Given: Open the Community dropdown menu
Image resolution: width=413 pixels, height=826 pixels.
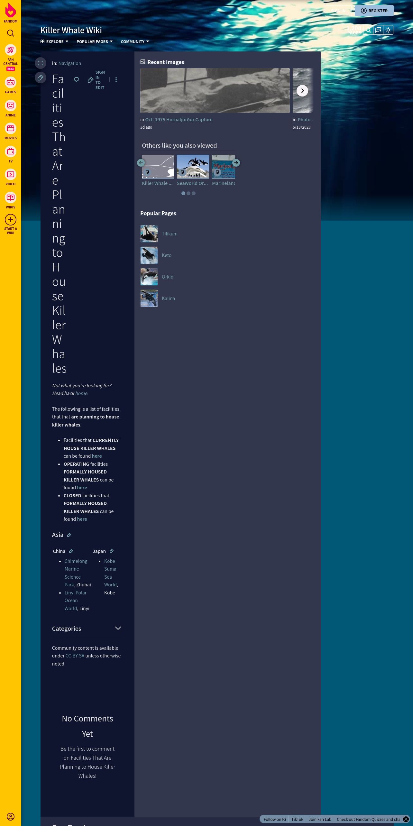Looking at the screenshot, I should click(x=135, y=41).
